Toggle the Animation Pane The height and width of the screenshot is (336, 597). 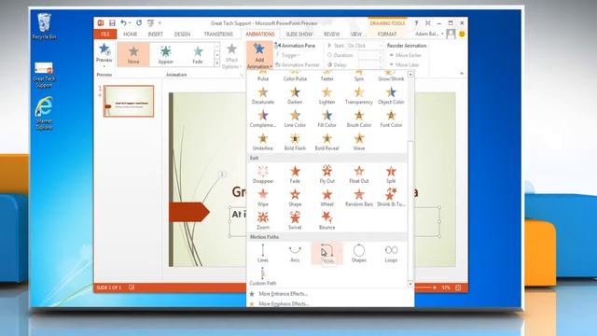[295, 46]
